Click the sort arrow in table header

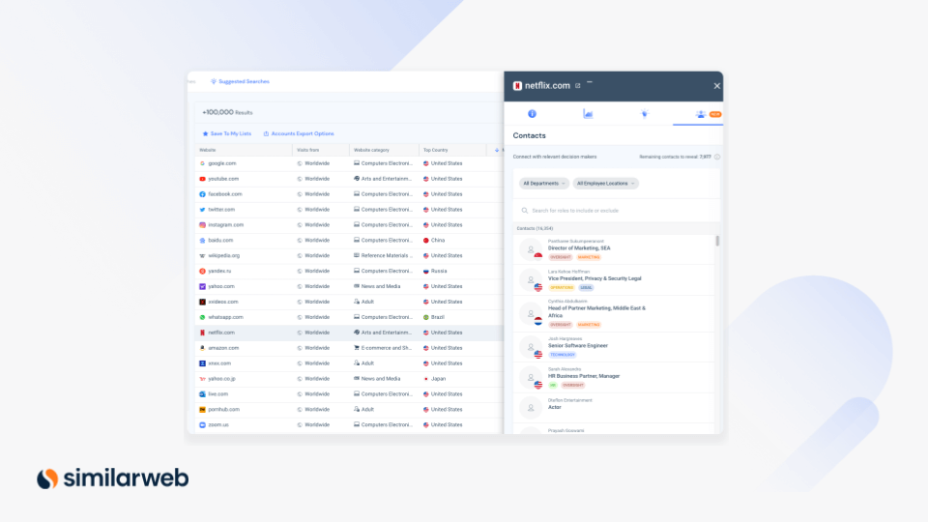(497, 150)
